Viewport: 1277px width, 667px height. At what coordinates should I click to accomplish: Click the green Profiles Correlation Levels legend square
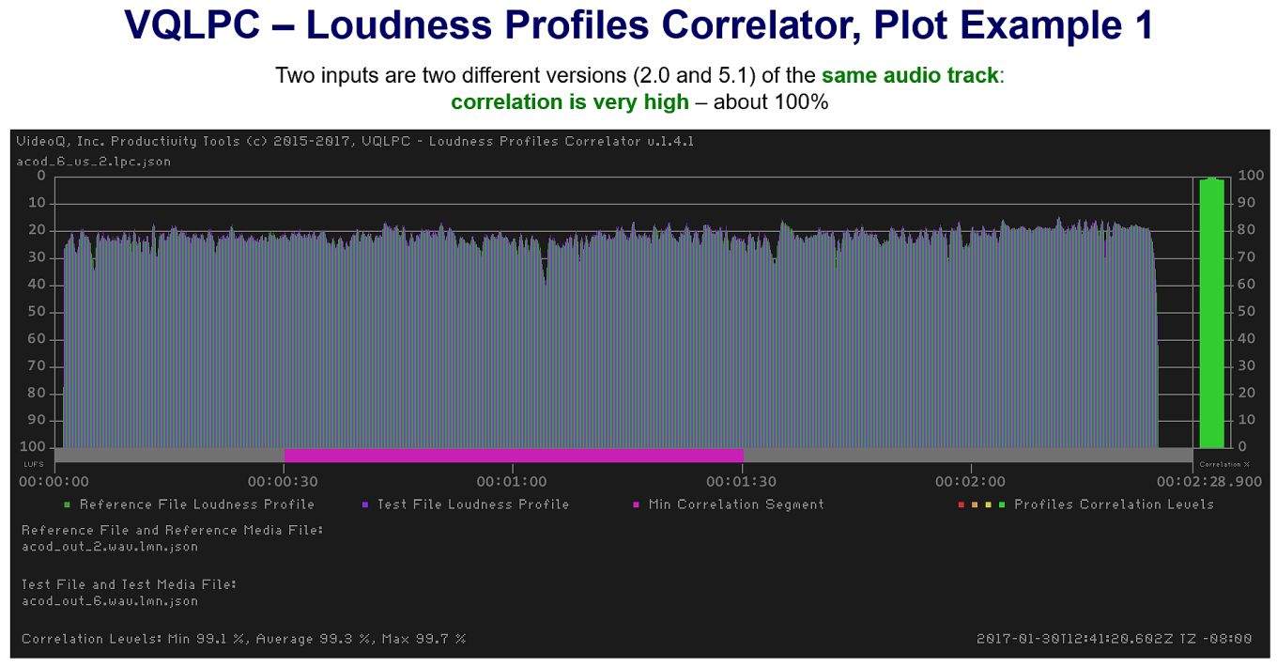1002,504
